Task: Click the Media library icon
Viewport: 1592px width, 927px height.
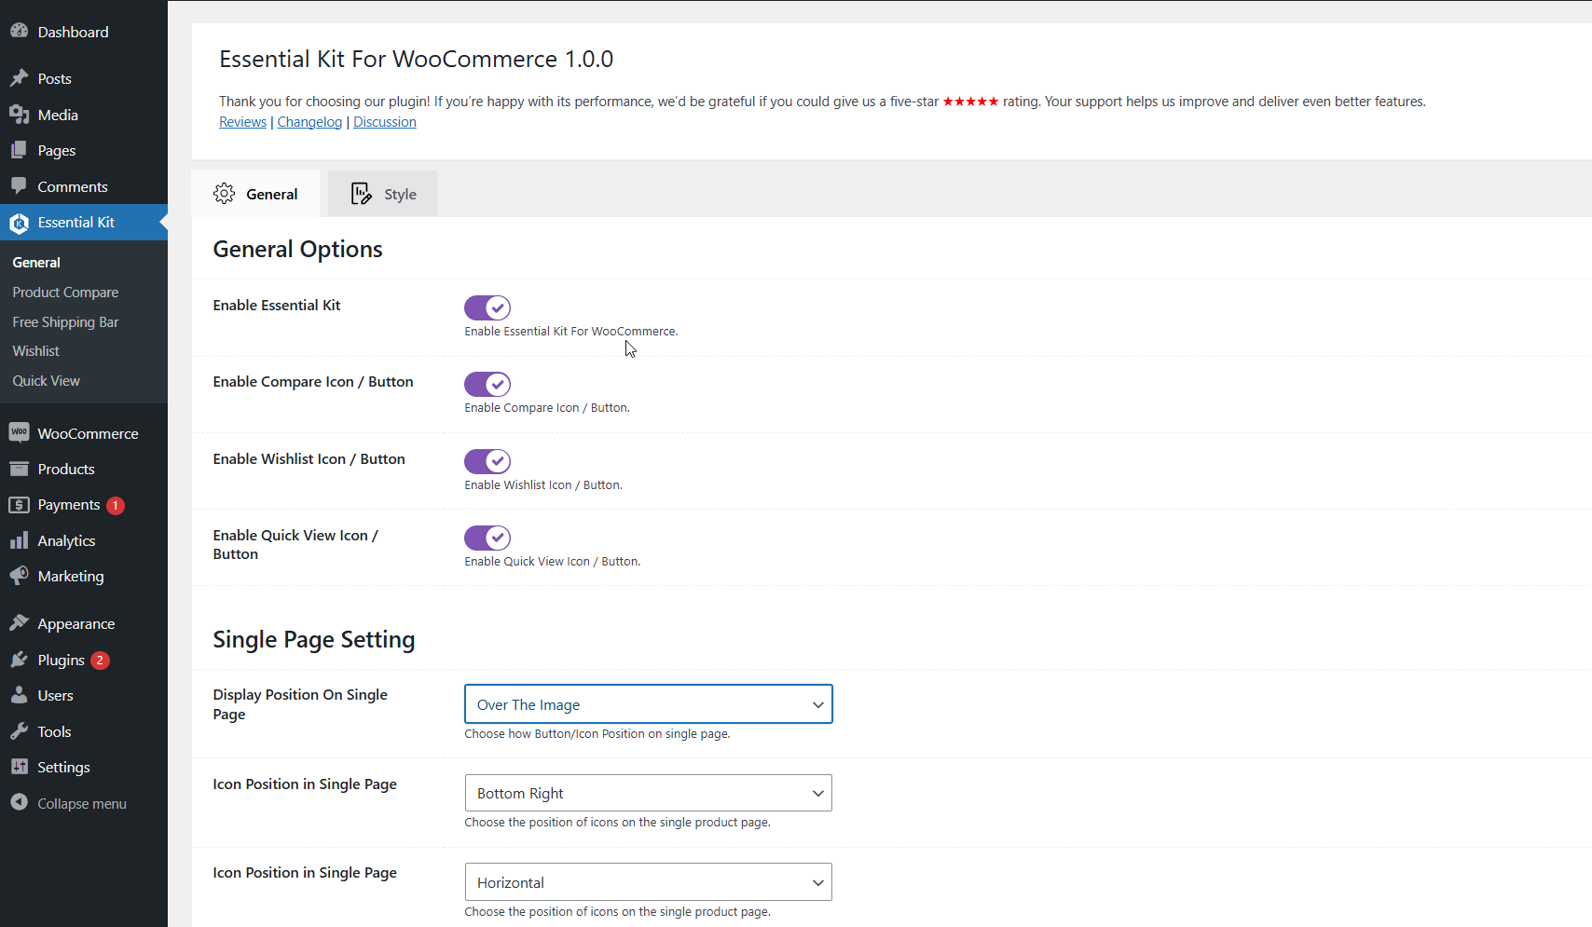Action: [x=19, y=115]
